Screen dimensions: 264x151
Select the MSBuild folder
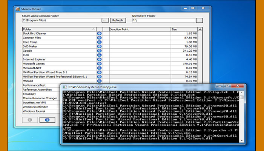click(28, 81)
